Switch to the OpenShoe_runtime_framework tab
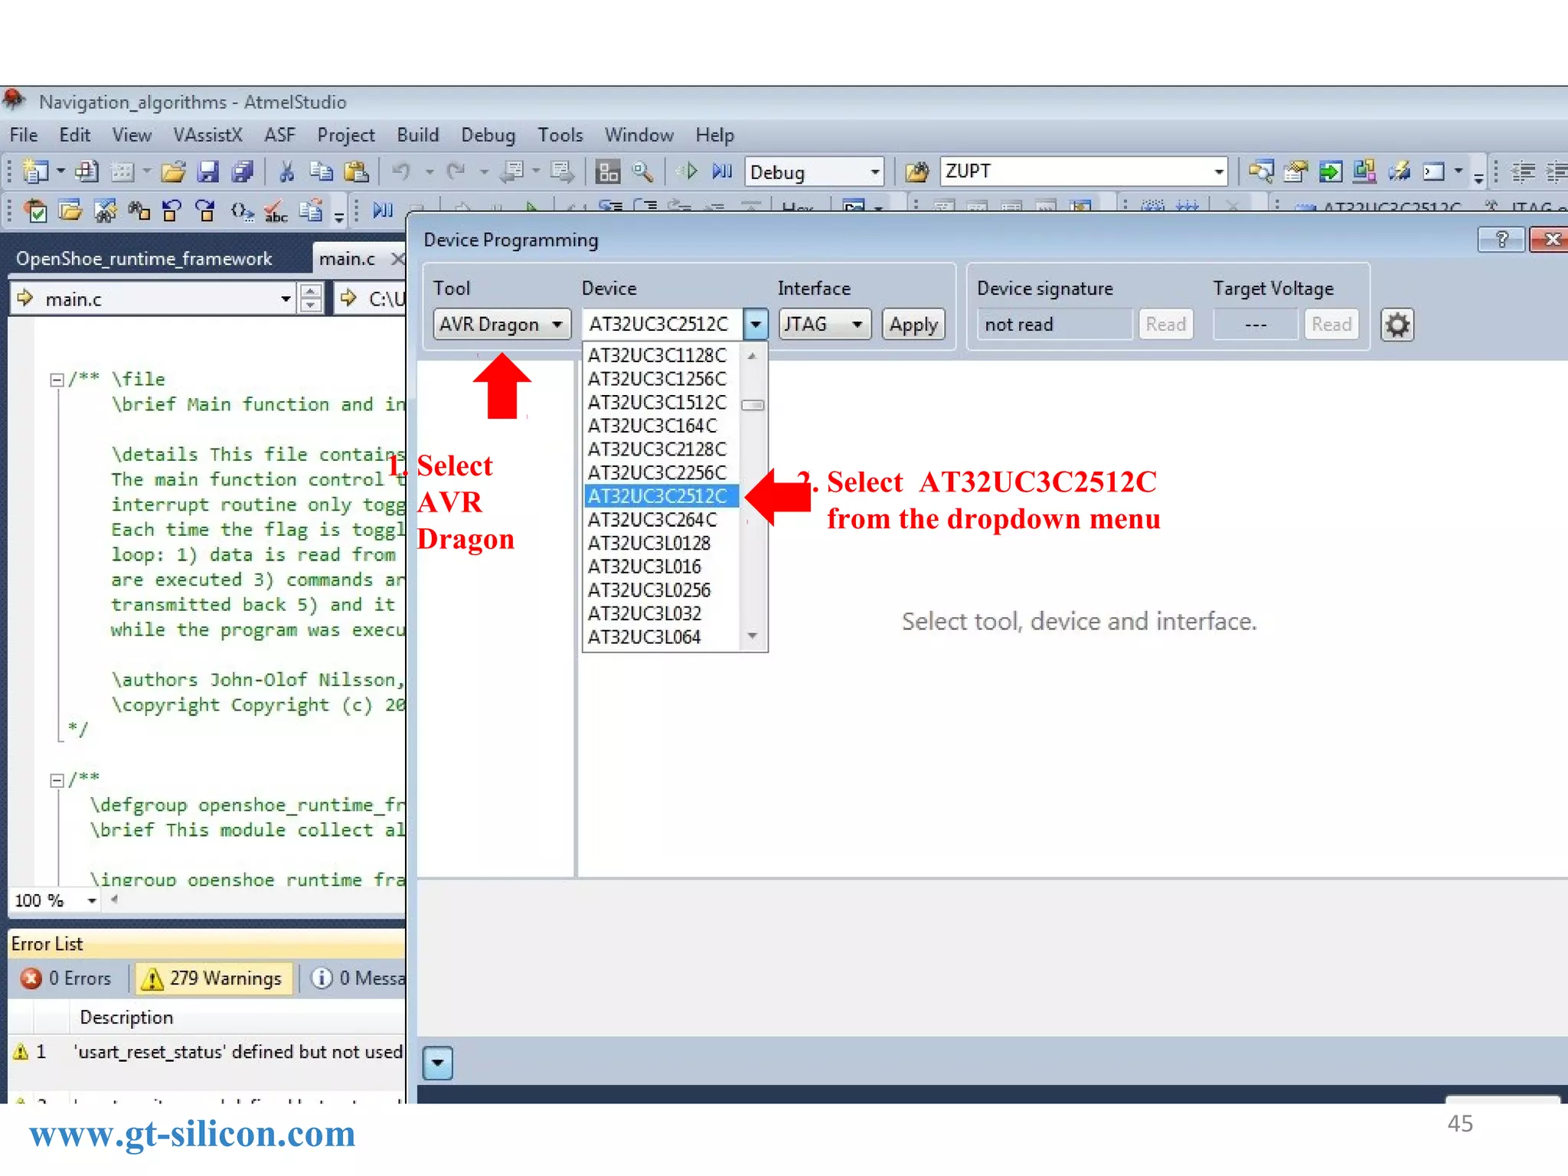Viewport: 1568px width, 1176px height. point(144,259)
